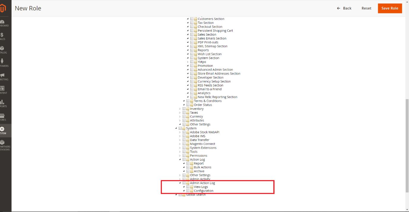The width and height of the screenshot is (409, 212).
Task: Check the View Logs checkbox
Action: pos(188,187)
